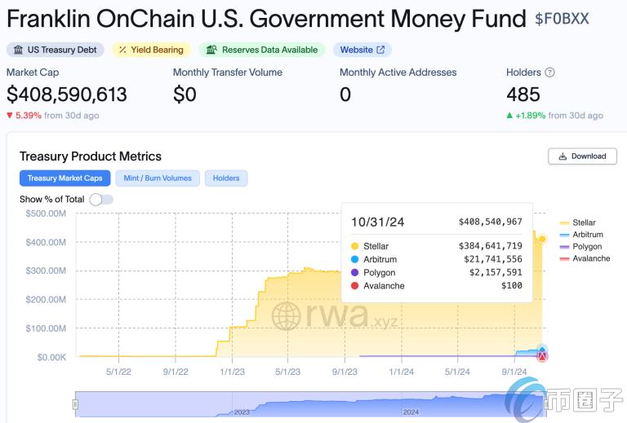The image size is (627, 423).
Task: Open the Holders chart tab
Action: [x=226, y=178]
